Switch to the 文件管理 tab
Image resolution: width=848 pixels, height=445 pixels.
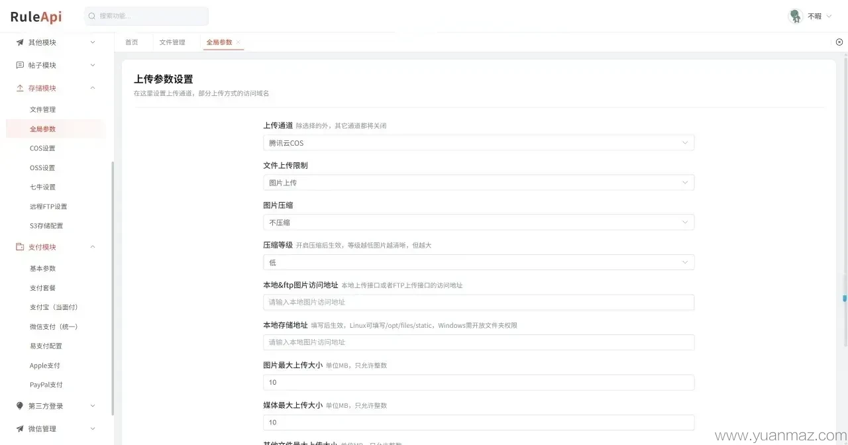click(172, 42)
